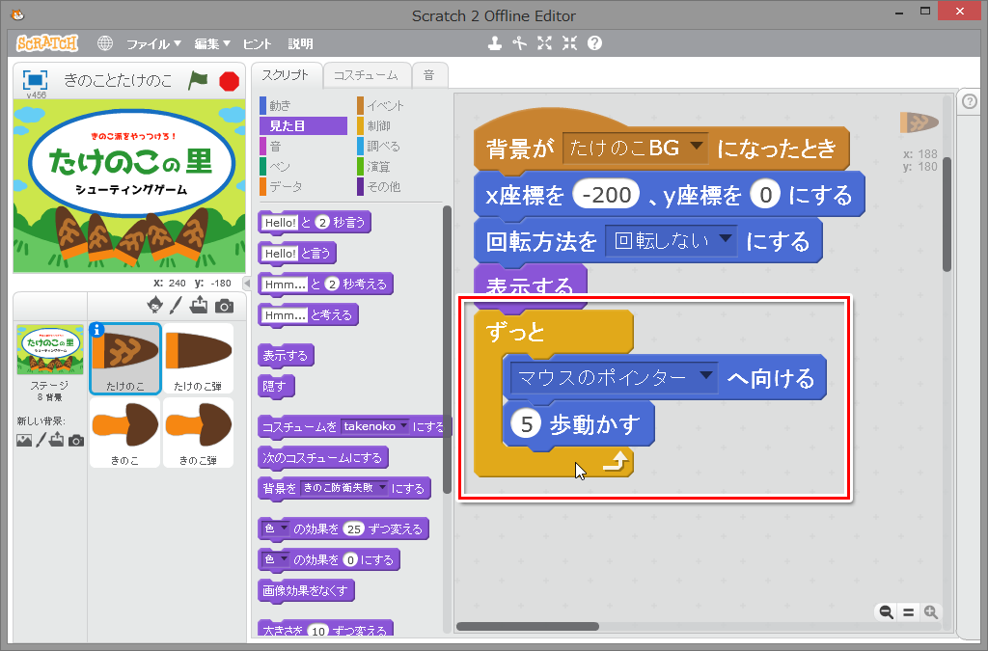
Task: Click the red stop sign button
Action: pos(230,81)
